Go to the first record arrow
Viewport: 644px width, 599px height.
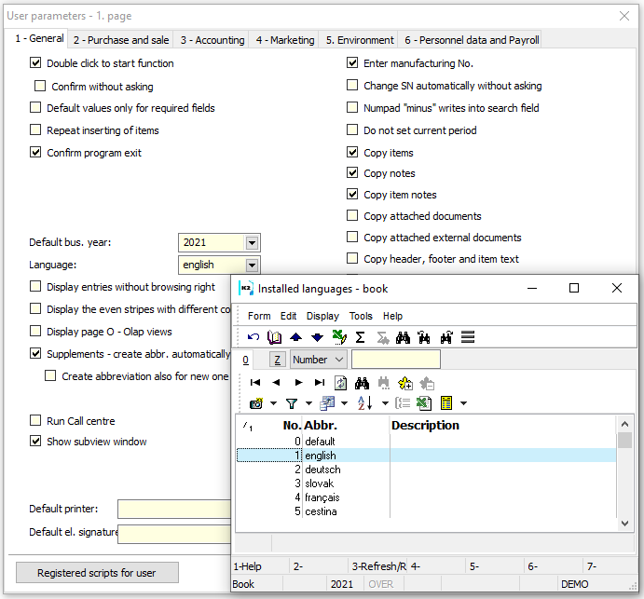click(x=255, y=383)
